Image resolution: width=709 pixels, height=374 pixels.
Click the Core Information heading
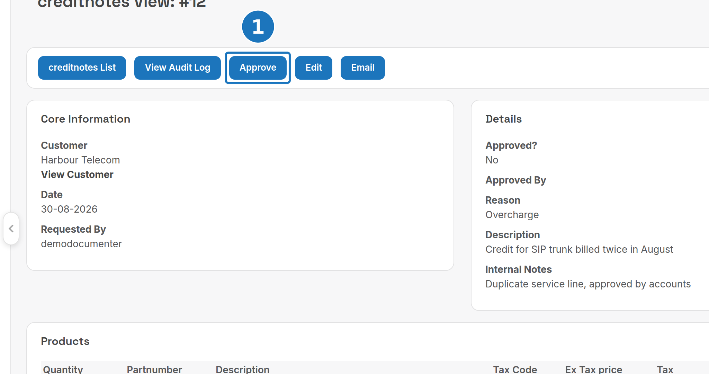pos(86,119)
